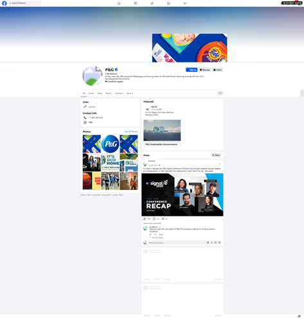Open the Terms footer link
Image resolution: width=304 pixels, height=321 pixels.
[89, 195]
